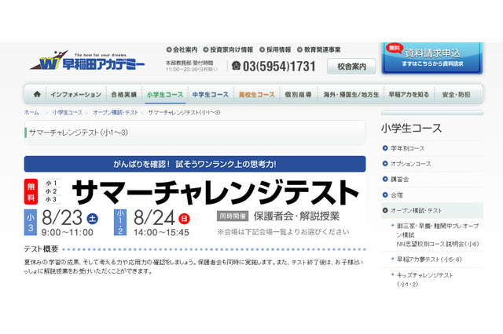Click the blue 土 day circle
This screenshot has height=334, width=503.
(x=93, y=219)
